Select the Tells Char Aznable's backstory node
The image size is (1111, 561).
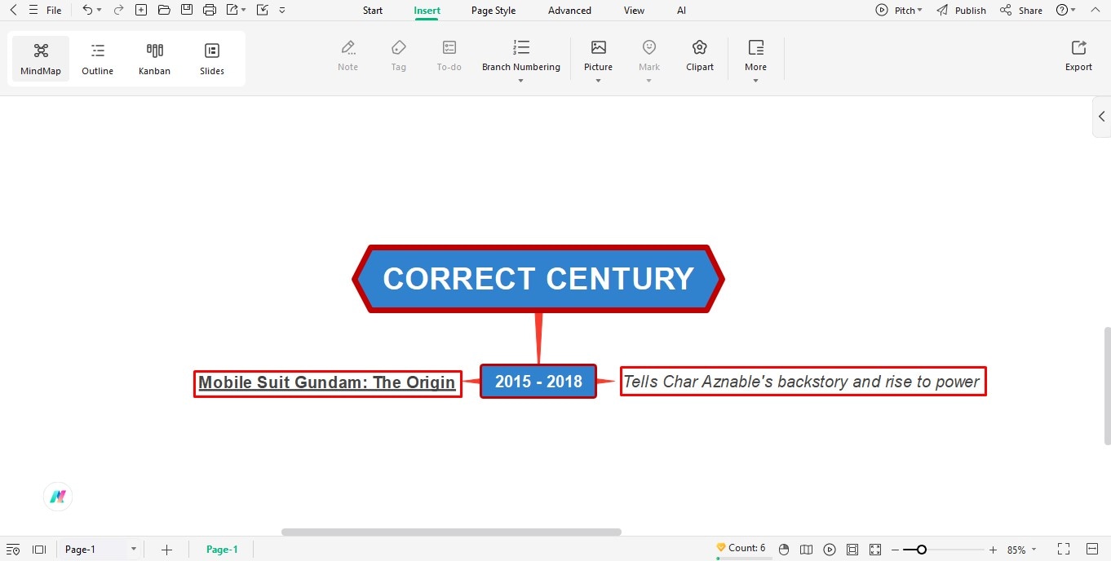(x=803, y=382)
